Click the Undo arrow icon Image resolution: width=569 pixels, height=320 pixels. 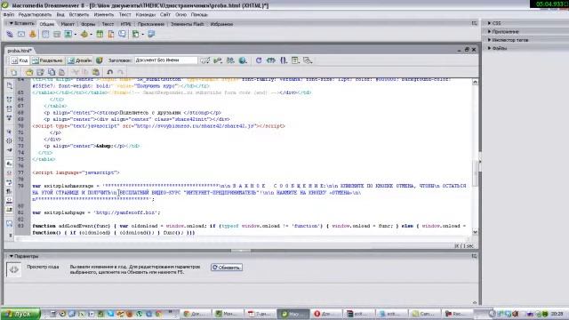[109, 72]
